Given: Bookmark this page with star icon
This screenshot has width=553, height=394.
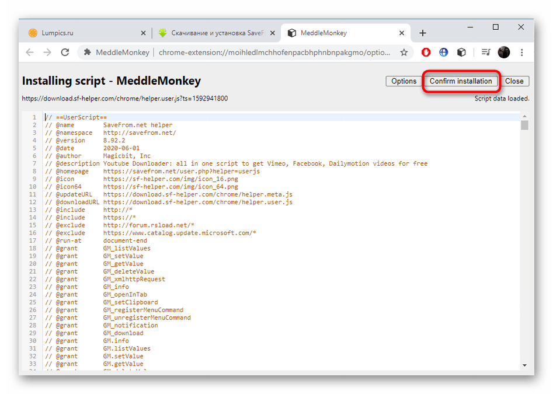Looking at the screenshot, I should 404,52.
